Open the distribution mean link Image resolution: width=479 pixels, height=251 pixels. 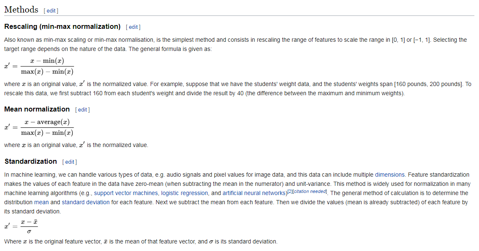pos(41,202)
